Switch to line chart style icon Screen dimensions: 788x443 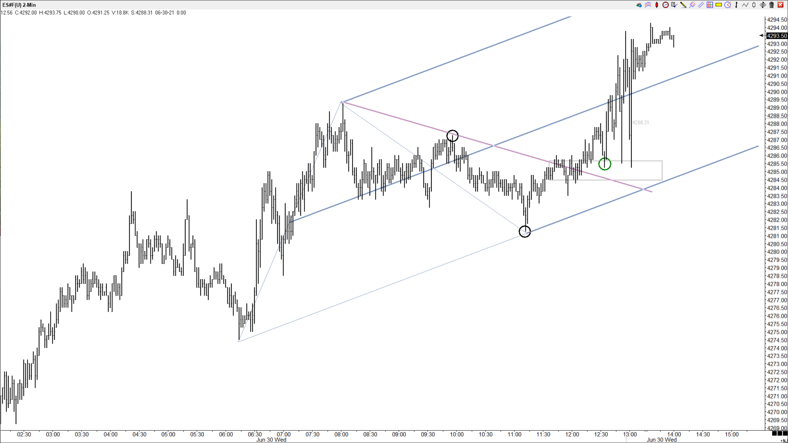tap(745, 5)
